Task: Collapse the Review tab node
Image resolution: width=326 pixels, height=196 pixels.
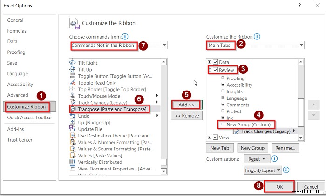Action: pyautogui.click(x=210, y=70)
